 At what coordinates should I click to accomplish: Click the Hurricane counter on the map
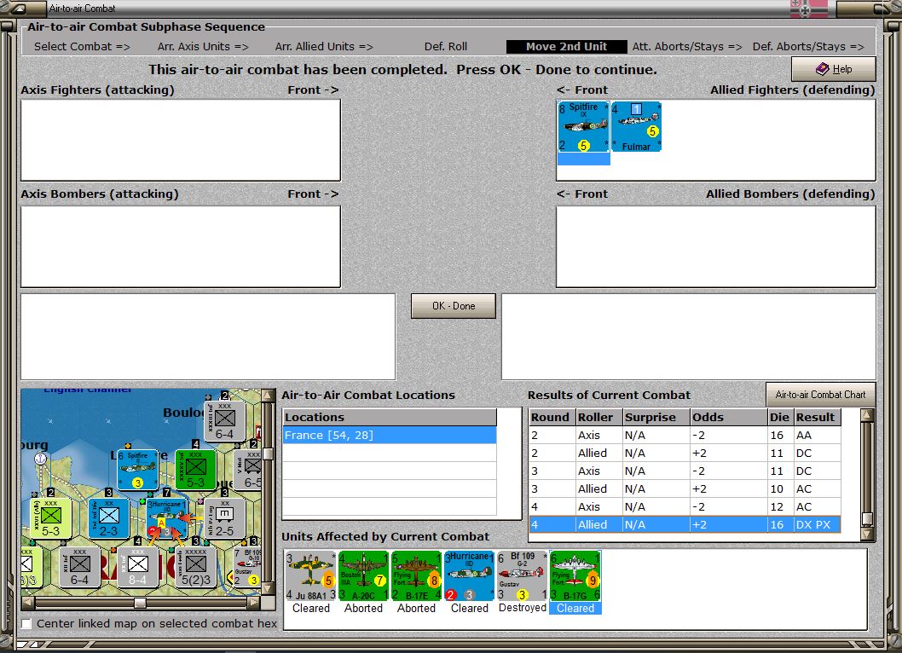pos(167,518)
